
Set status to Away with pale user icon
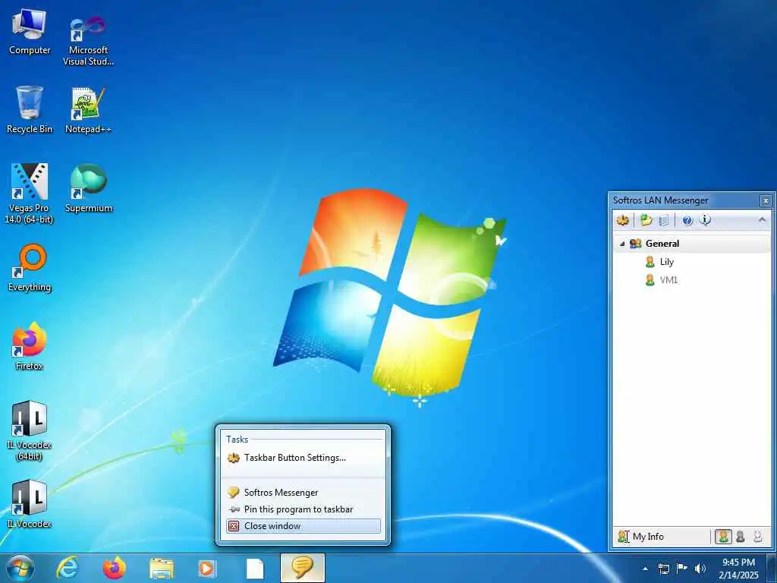758,537
